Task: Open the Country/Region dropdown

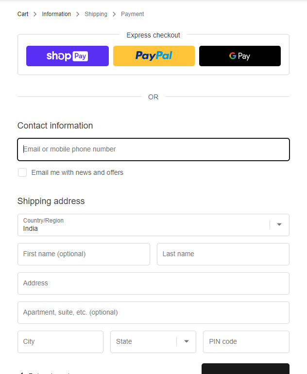Action: (x=153, y=225)
